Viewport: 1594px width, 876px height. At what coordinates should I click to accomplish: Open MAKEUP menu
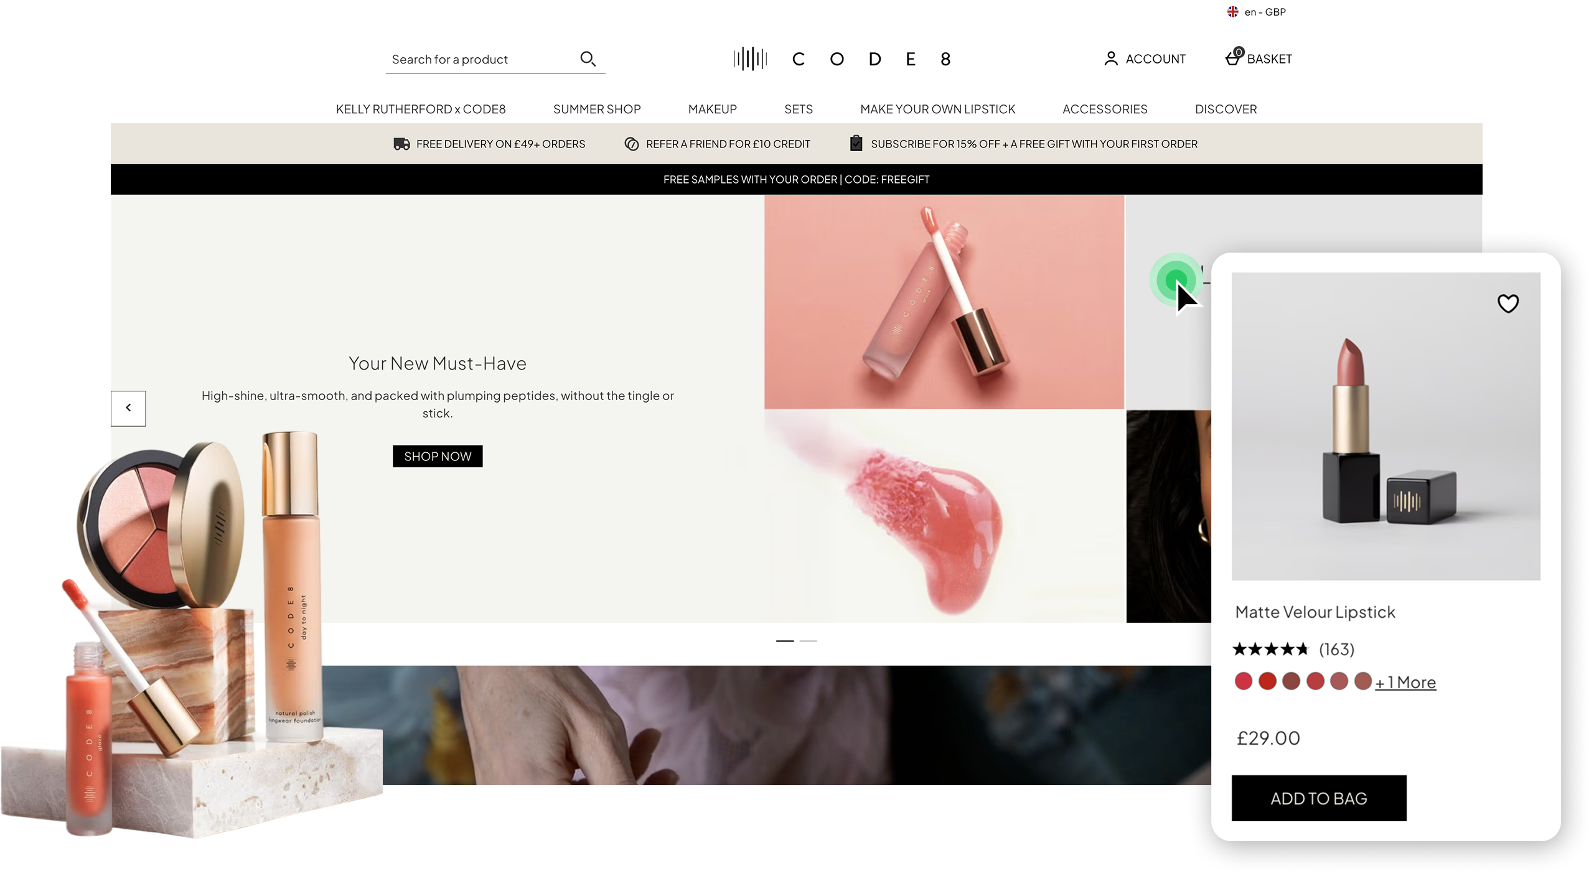(x=712, y=109)
